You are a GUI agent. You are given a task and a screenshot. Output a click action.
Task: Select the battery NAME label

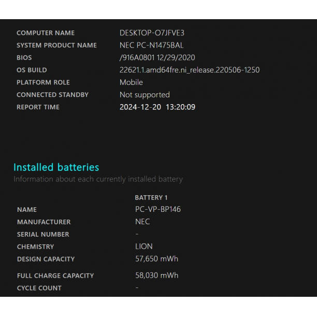(27, 210)
